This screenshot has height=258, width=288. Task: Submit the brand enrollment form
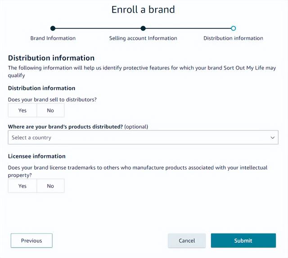coord(243,240)
